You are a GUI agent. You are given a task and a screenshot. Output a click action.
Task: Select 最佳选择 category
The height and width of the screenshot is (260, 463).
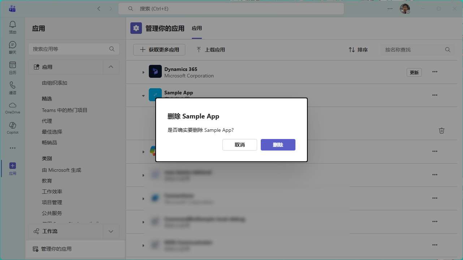point(52,132)
